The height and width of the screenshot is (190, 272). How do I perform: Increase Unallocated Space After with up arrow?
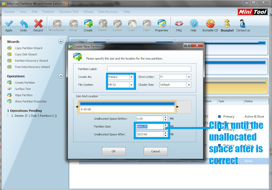coord(165,133)
